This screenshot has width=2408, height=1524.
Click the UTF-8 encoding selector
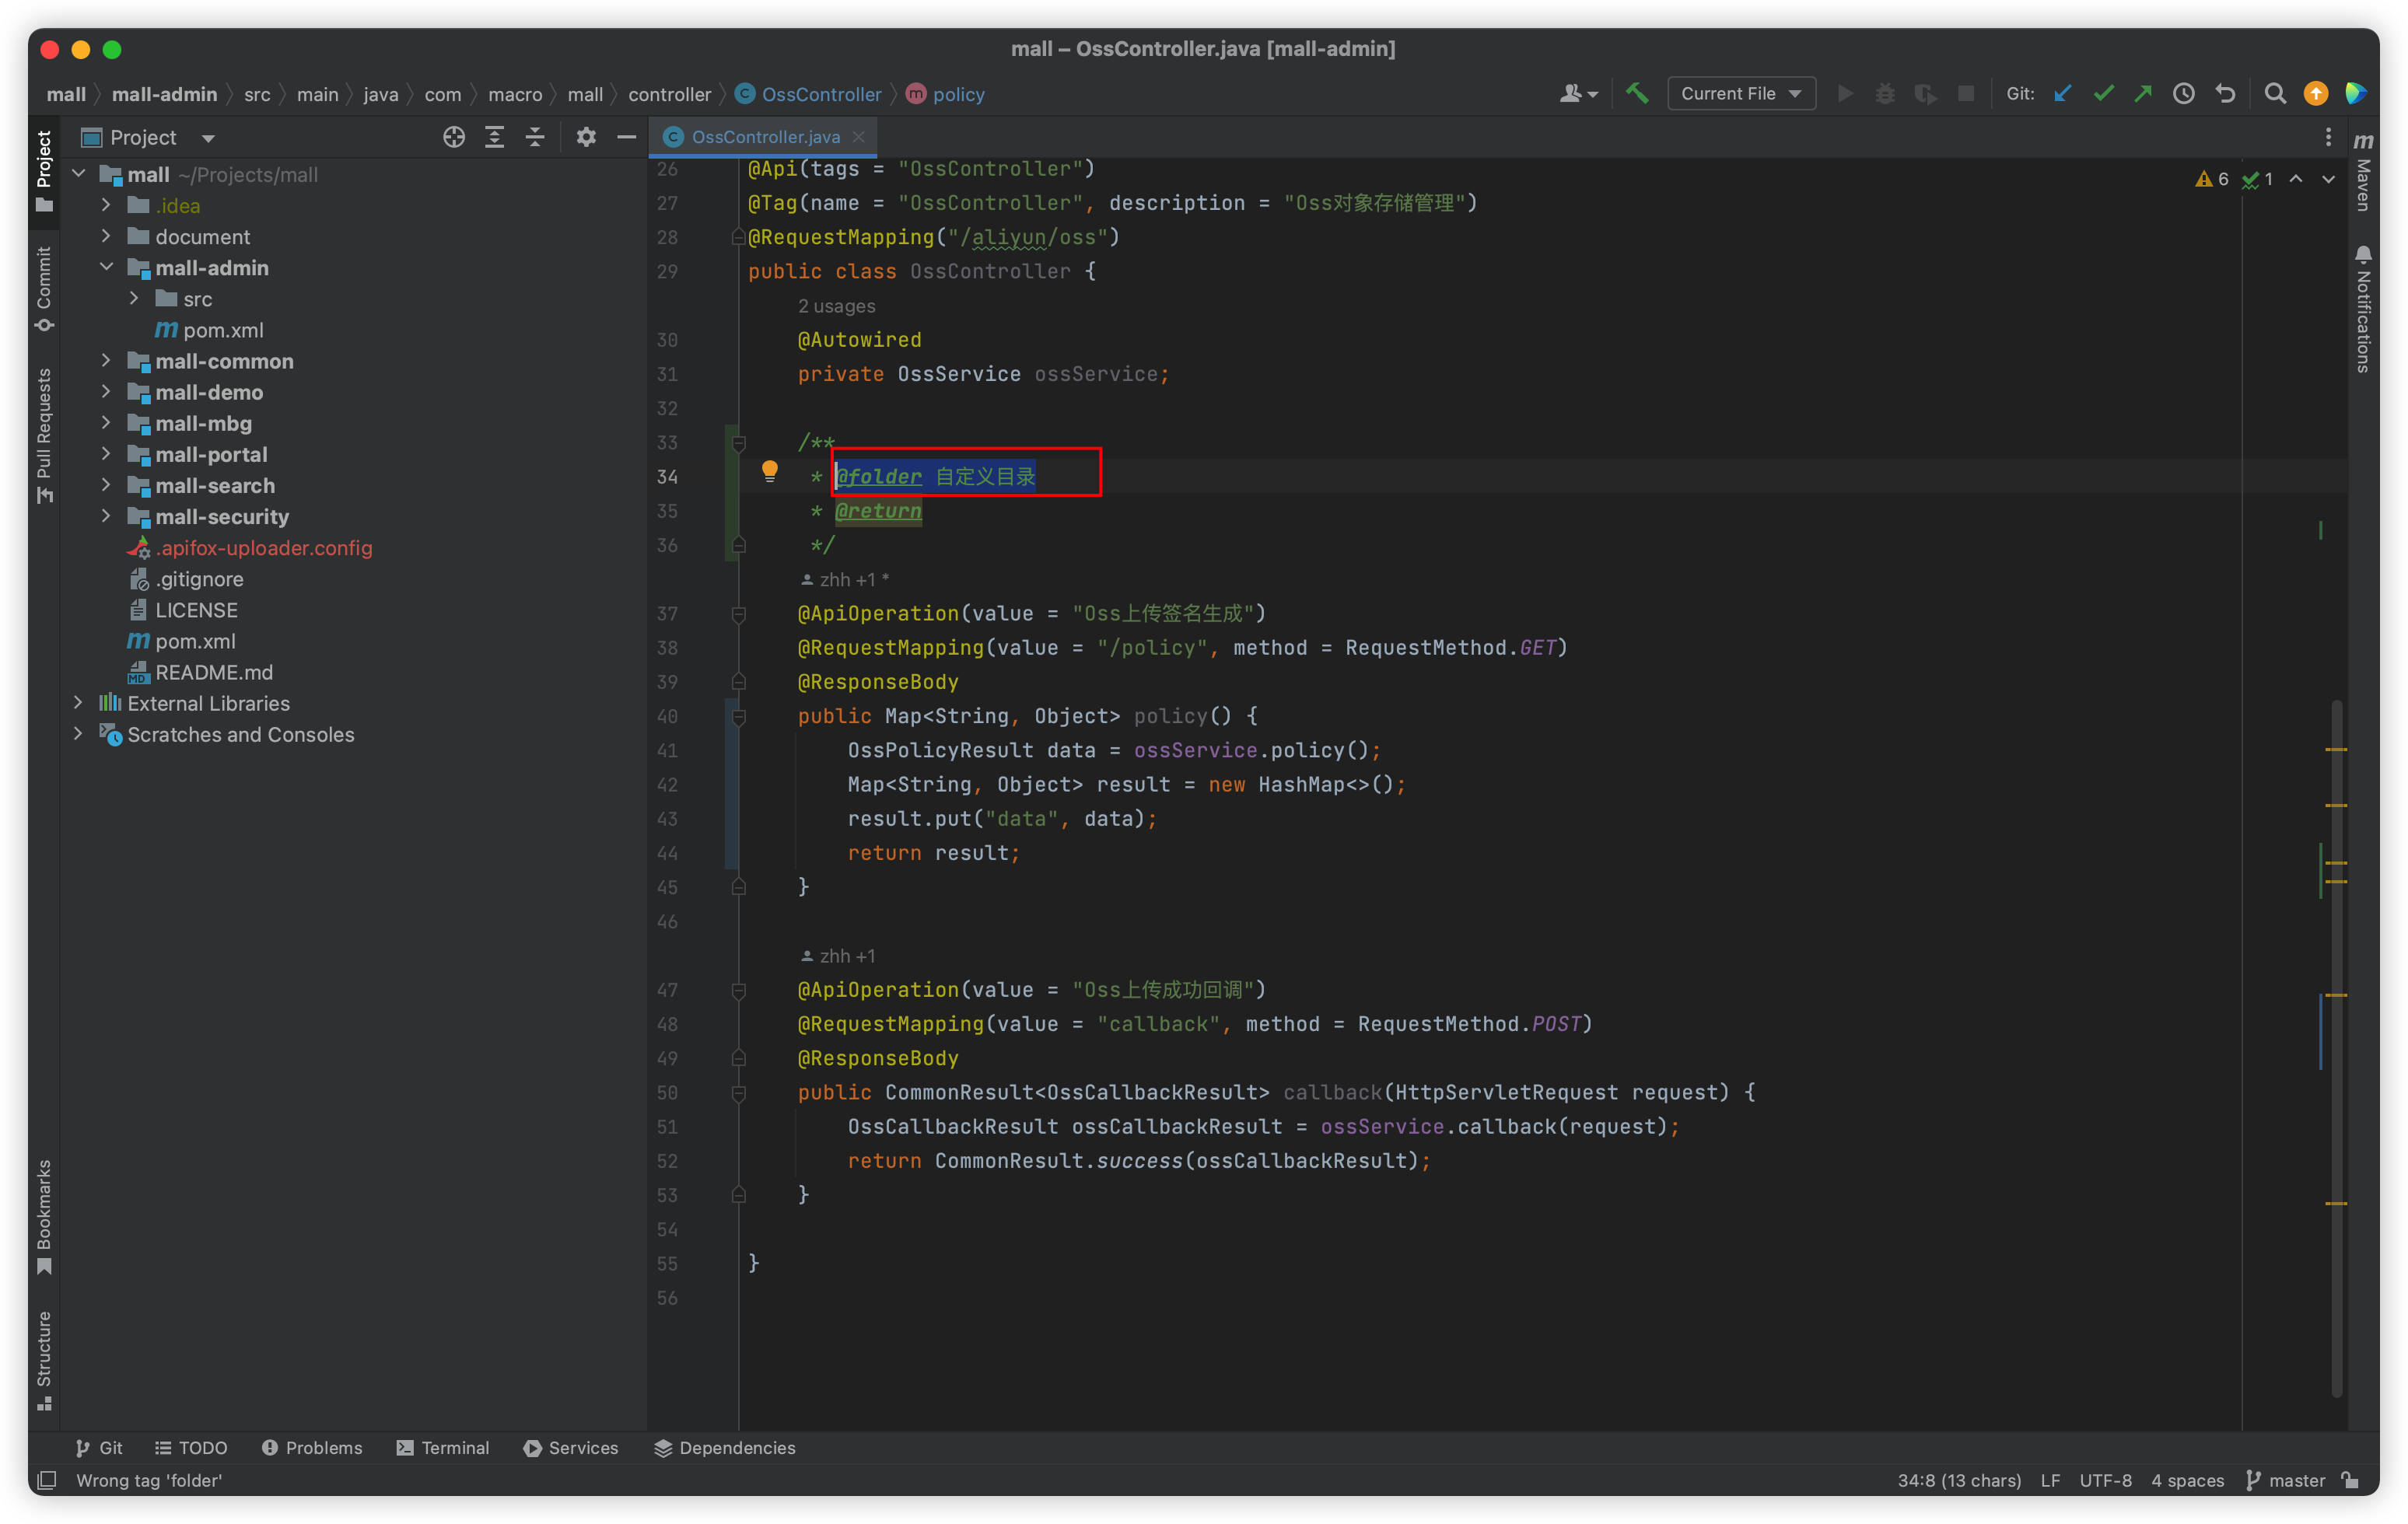click(x=2105, y=1480)
